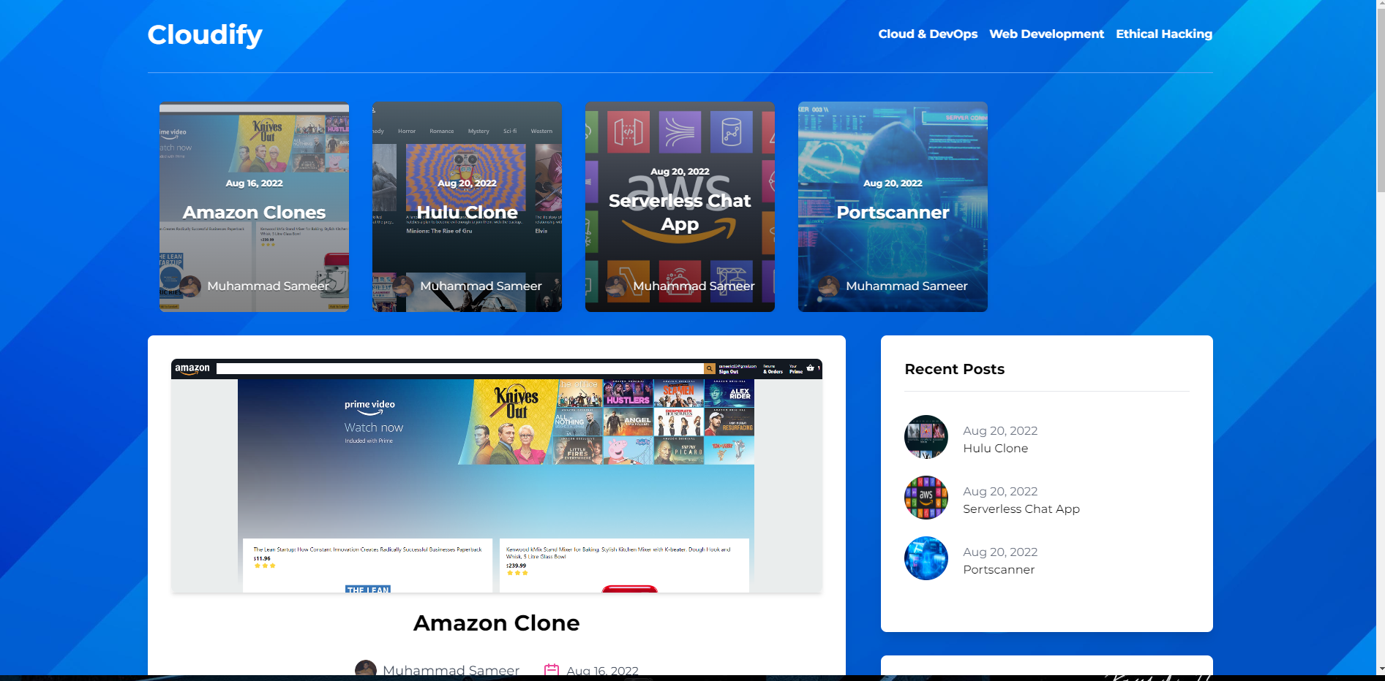Click Muhammad Sameer name on Portscanner card
The width and height of the screenshot is (1385, 681).
click(x=907, y=286)
